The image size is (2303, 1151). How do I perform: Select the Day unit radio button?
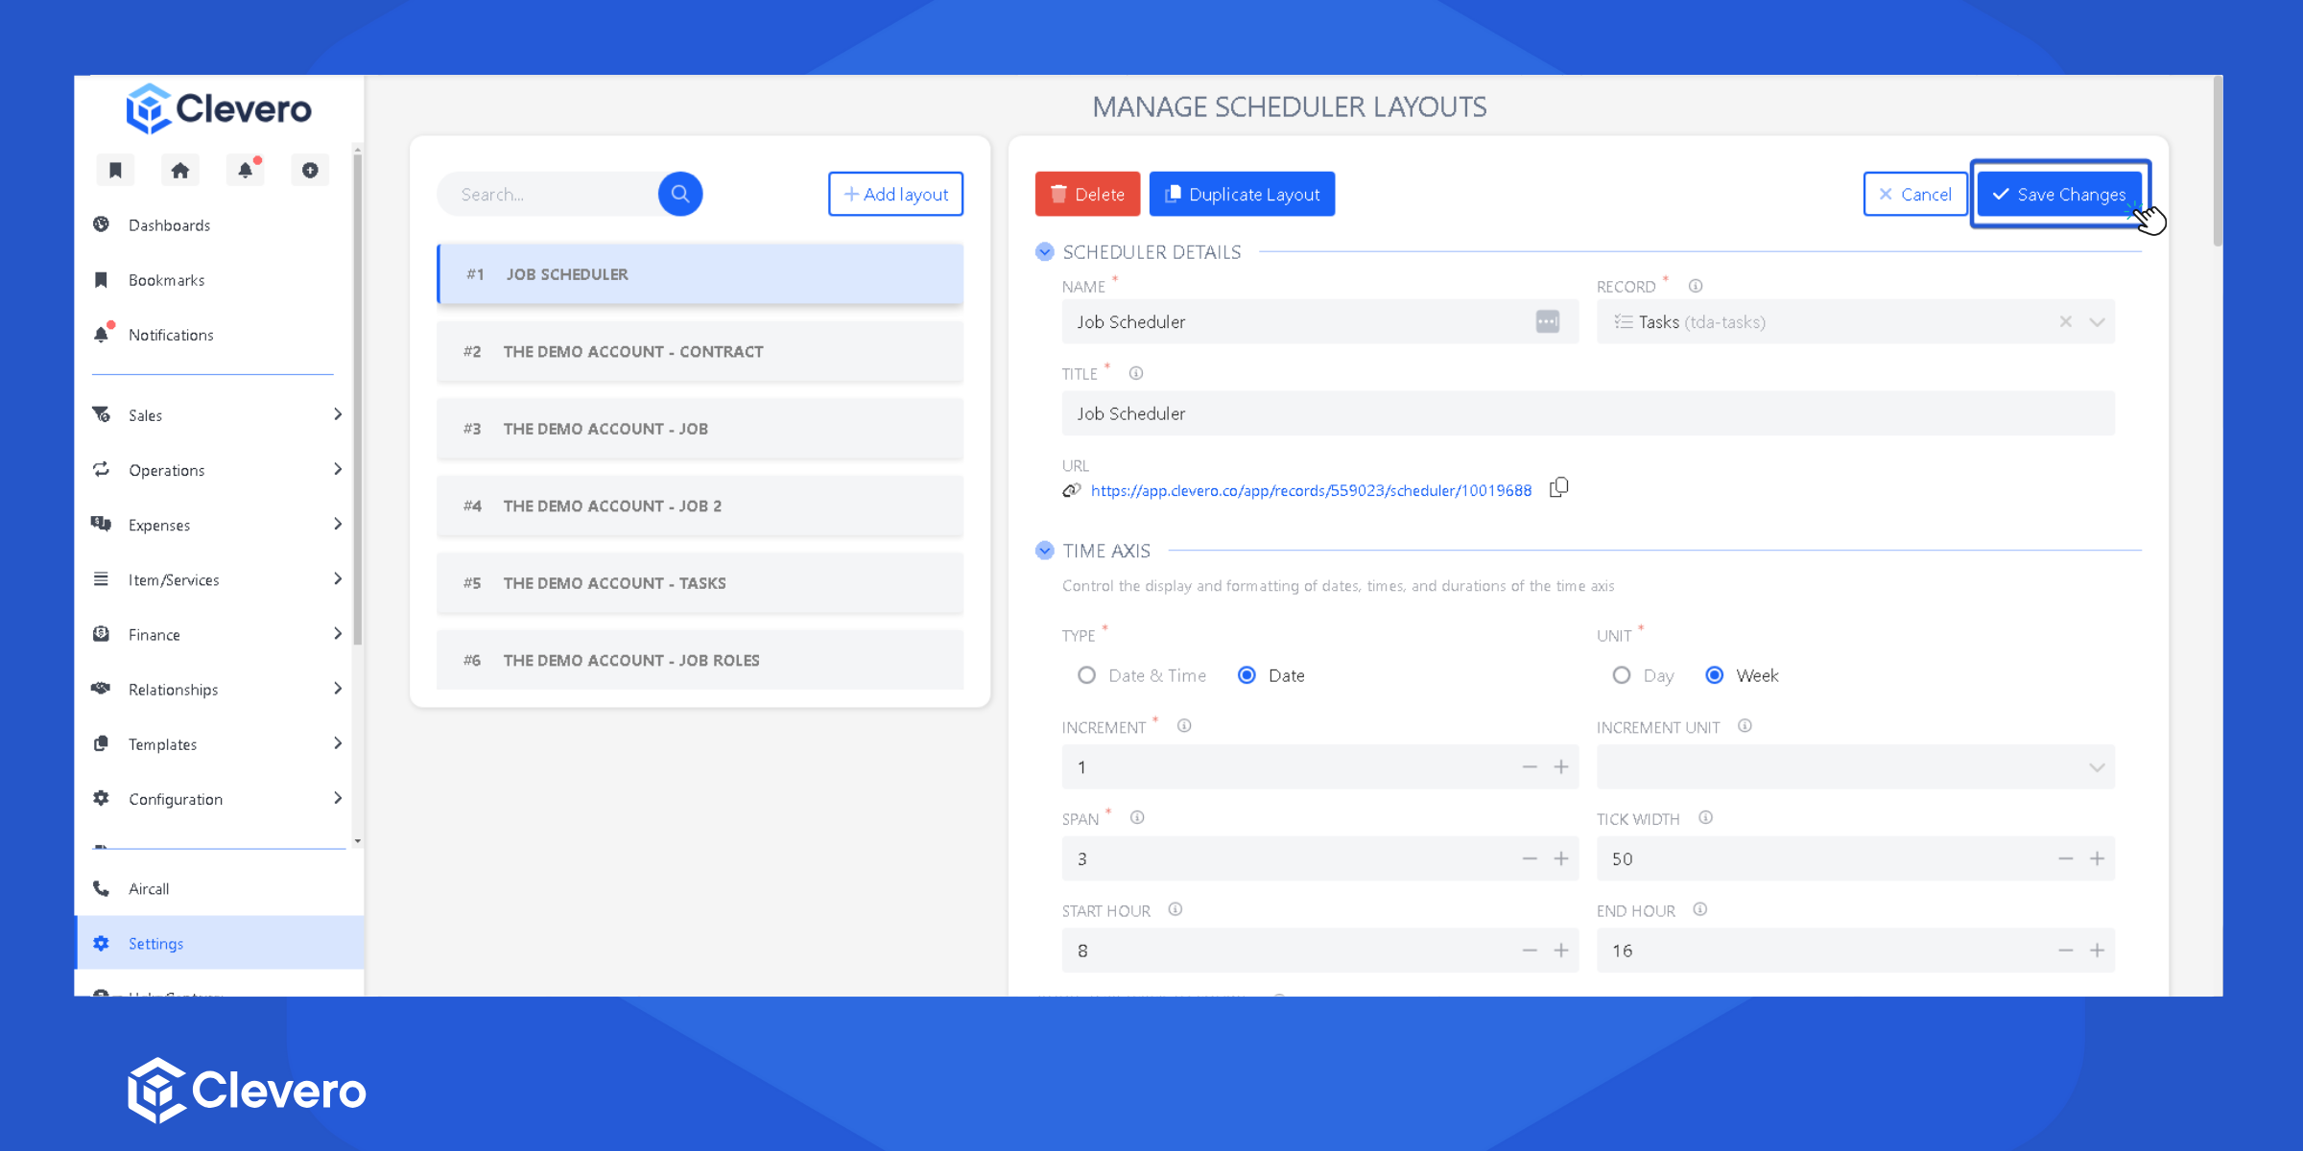pos(1622,675)
